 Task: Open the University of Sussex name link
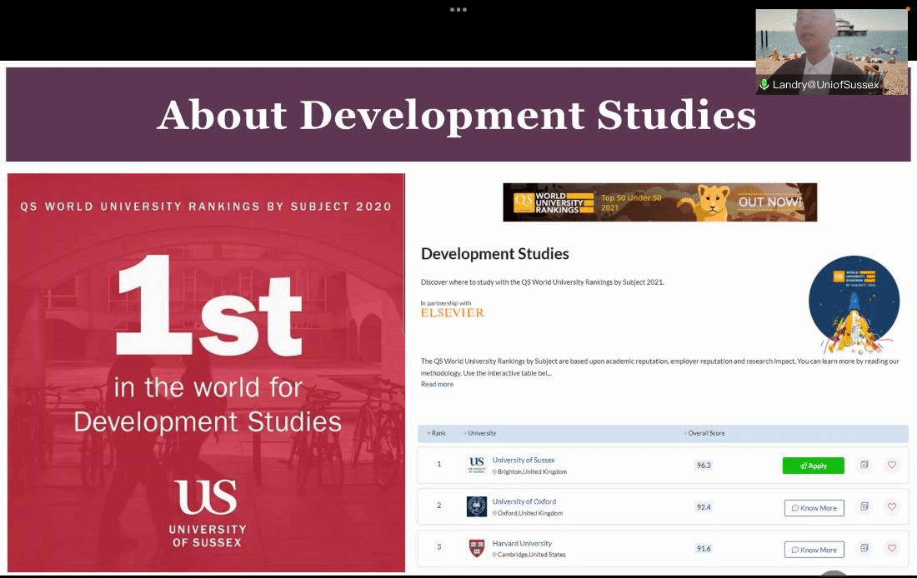(523, 460)
